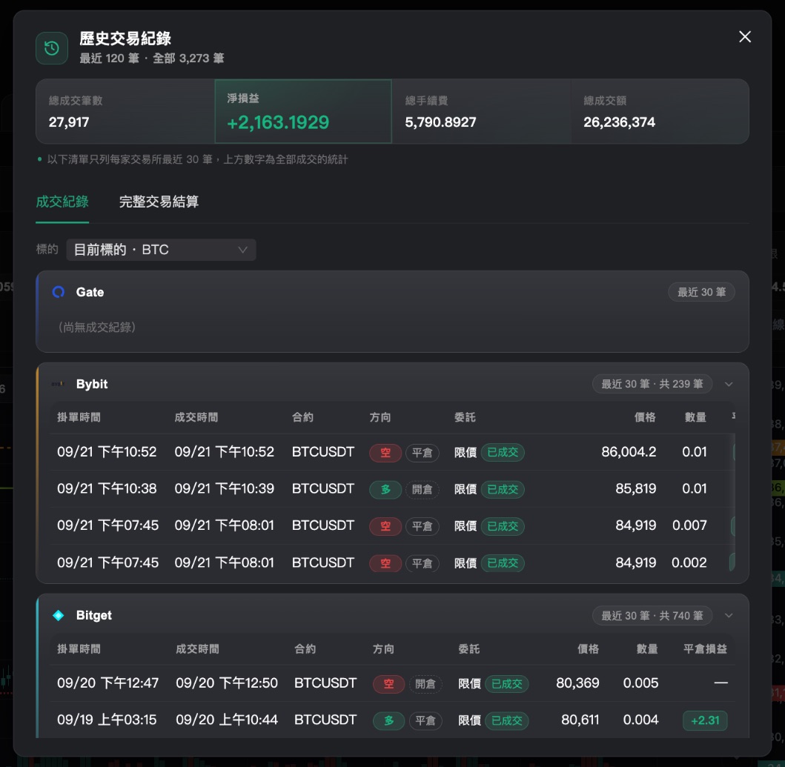The width and height of the screenshot is (785, 767).
Task: Click 平倉 tag in Bitget 80,611 row
Action: click(x=425, y=721)
